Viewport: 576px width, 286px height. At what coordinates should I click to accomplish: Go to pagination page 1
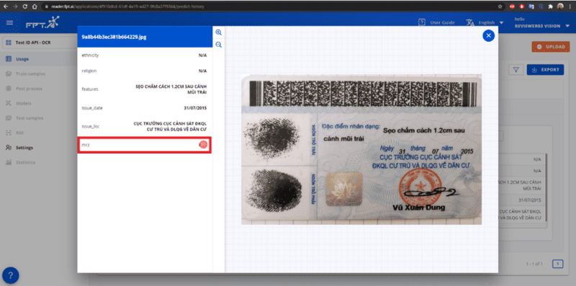557,264
